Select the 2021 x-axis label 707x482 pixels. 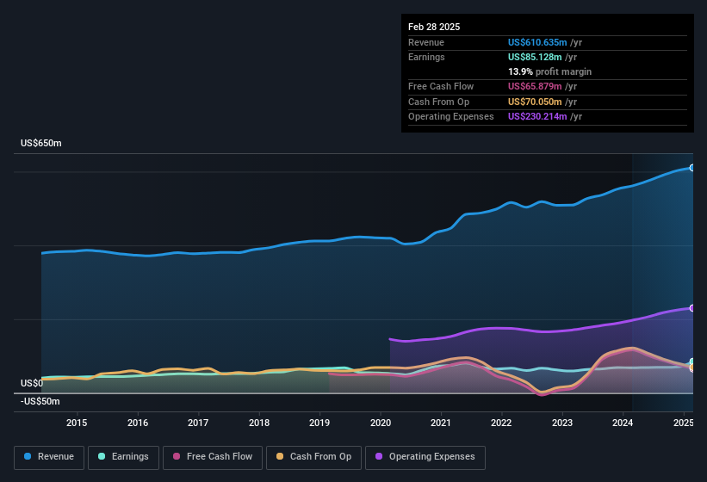coord(441,423)
